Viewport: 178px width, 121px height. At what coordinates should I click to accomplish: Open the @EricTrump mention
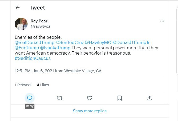click(27, 48)
